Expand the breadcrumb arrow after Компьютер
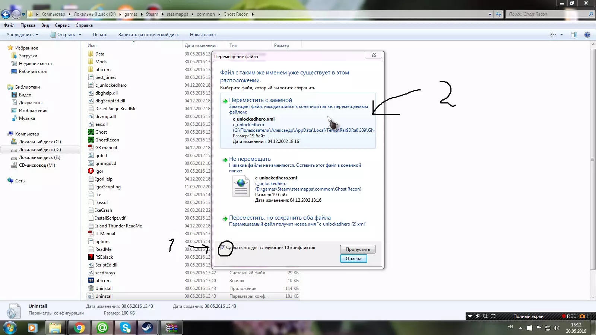The image size is (596, 335). coord(69,14)
